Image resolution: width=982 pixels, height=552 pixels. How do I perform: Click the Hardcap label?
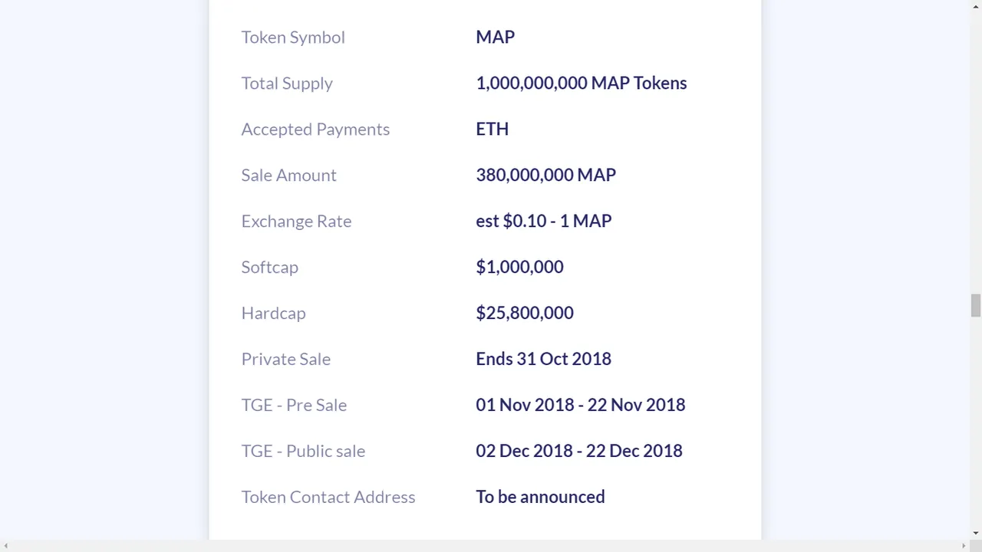[x=273, y=313]
